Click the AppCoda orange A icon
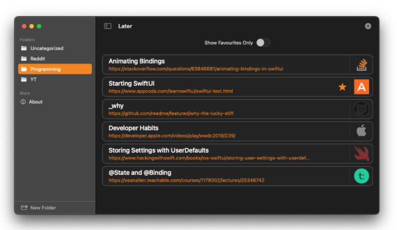This screenshot has width=397, height=230. point(362,87)
